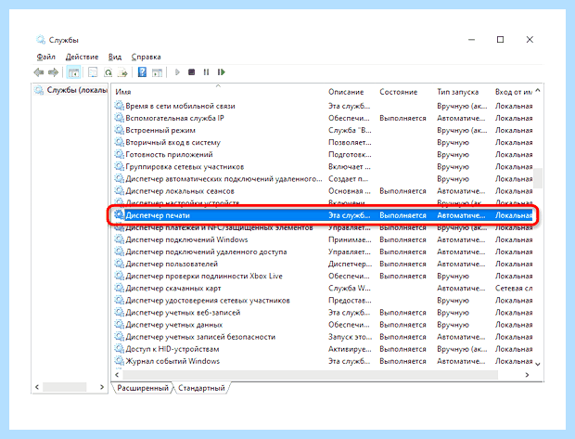The height and width of the screenshot is (439, 575).
Task: Select Диспетчер подключений Windows service
Action: (x=186, y=239)
